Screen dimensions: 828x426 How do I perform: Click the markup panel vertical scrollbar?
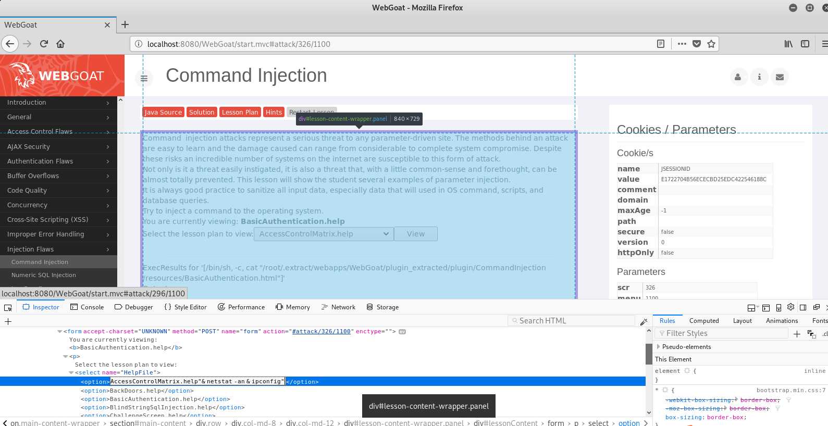pos(649,354)
